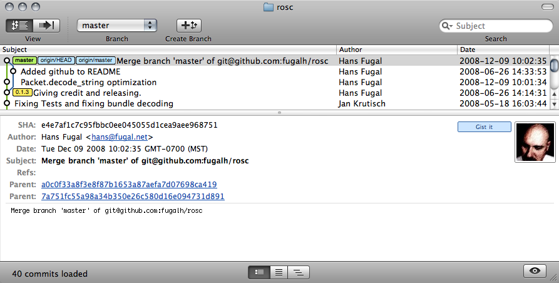Click the Quick Look eye button

click(x=535, y=271)
